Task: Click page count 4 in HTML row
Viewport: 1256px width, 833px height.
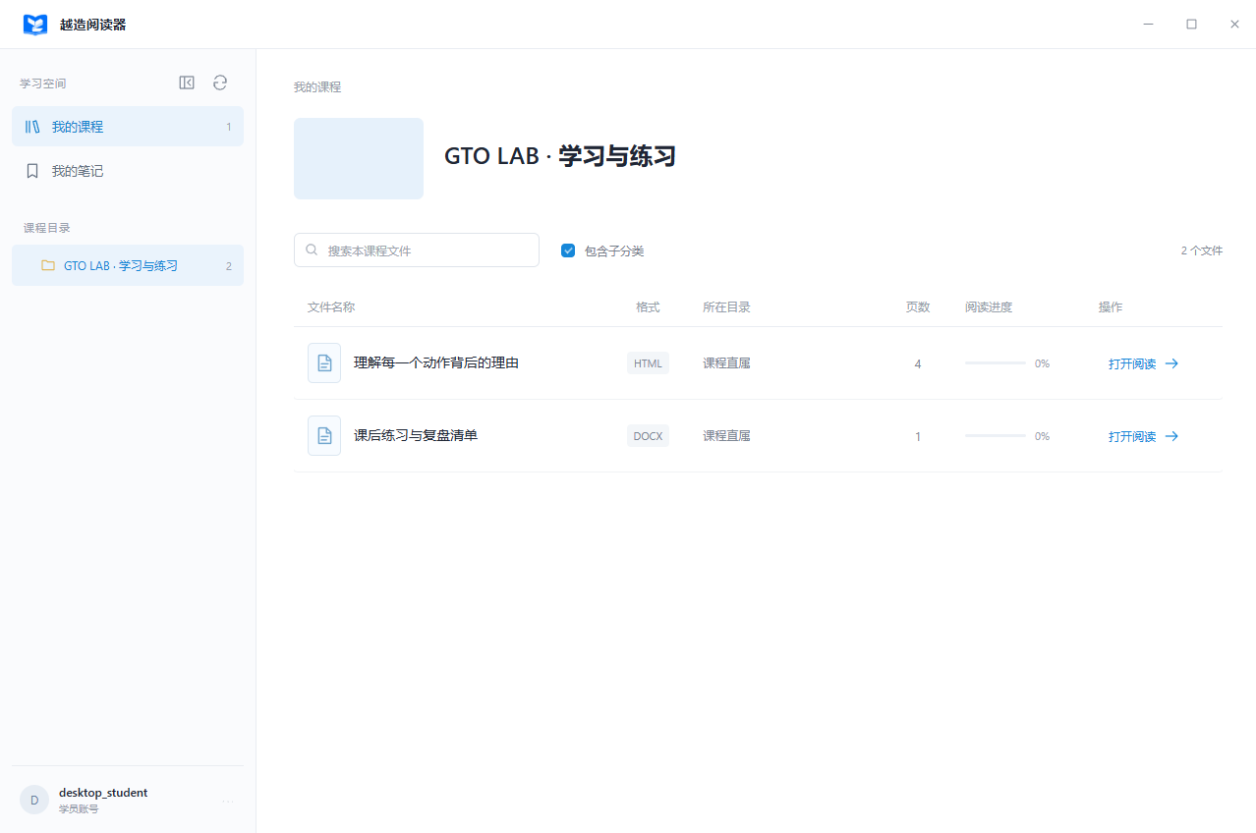Action: (x=918, y=363)
